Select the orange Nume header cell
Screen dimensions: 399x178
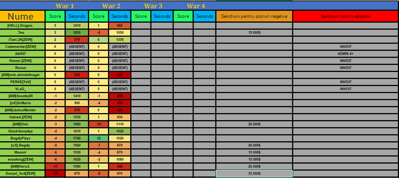pyautogui.click(x=22, y=16)
